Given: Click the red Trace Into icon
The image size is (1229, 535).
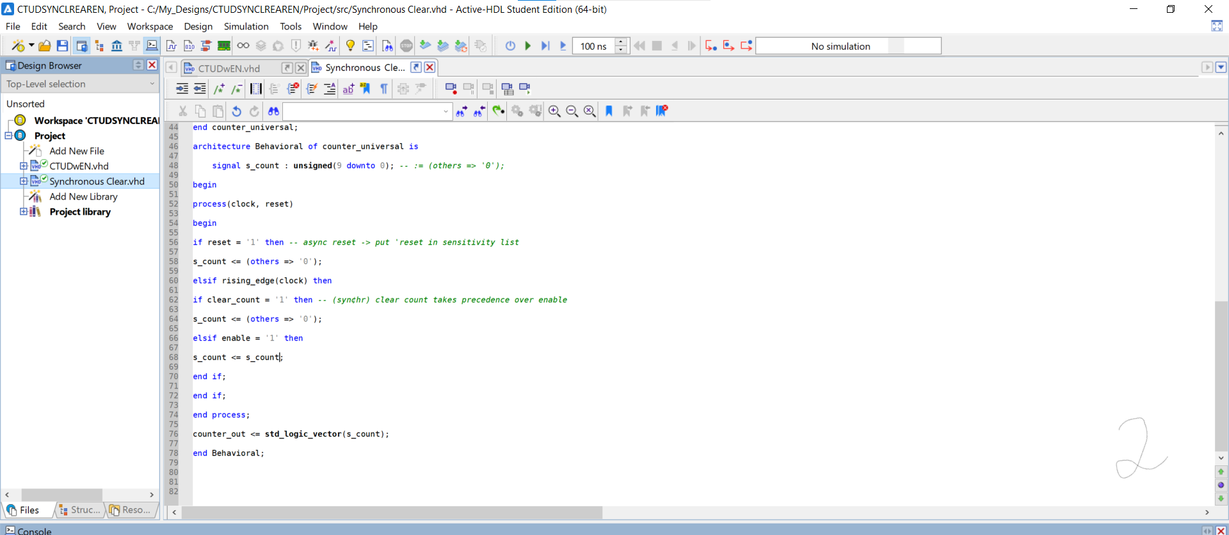Looking at the screenshot, I should [x=711, y=46].
